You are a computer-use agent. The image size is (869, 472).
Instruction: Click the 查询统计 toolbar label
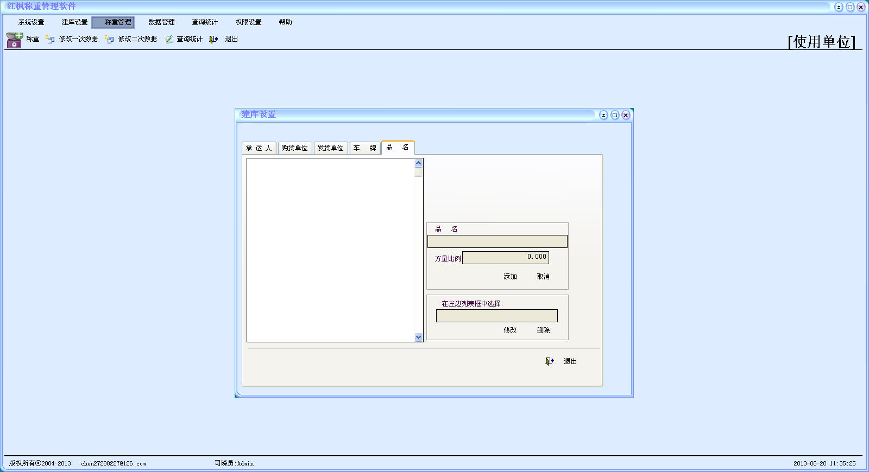tap(190, 39)
